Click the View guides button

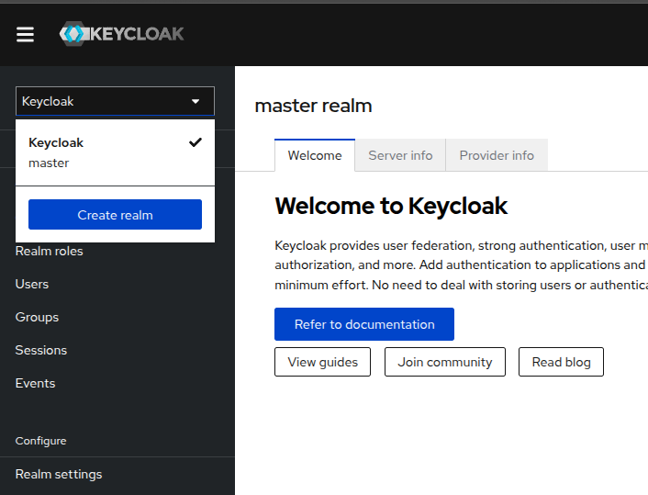click(x=323, y=362)
